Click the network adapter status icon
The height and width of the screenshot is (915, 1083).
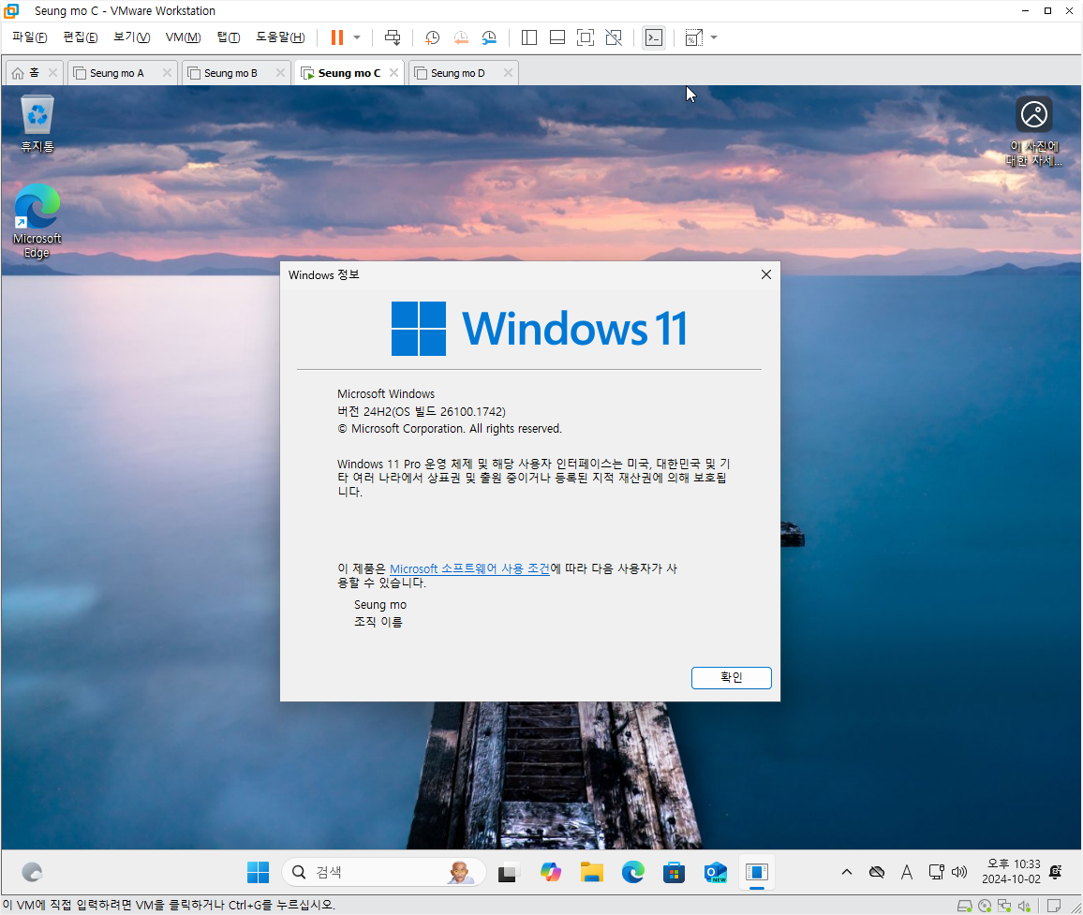[1005, 906]
